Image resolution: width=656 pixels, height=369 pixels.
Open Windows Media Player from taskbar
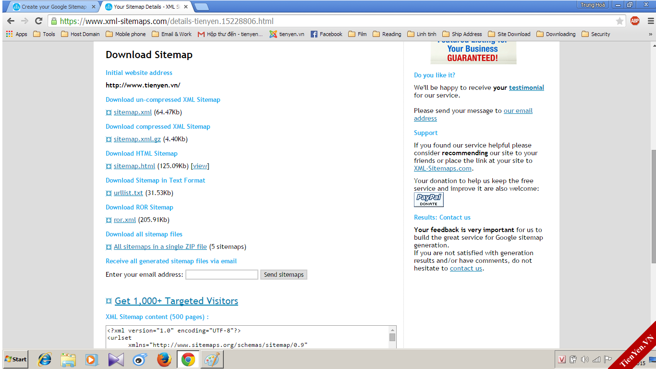coord(91,359)
